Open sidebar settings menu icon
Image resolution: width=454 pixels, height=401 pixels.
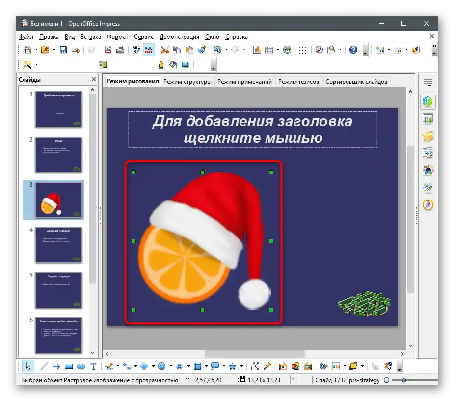click(x=428, y=83)
